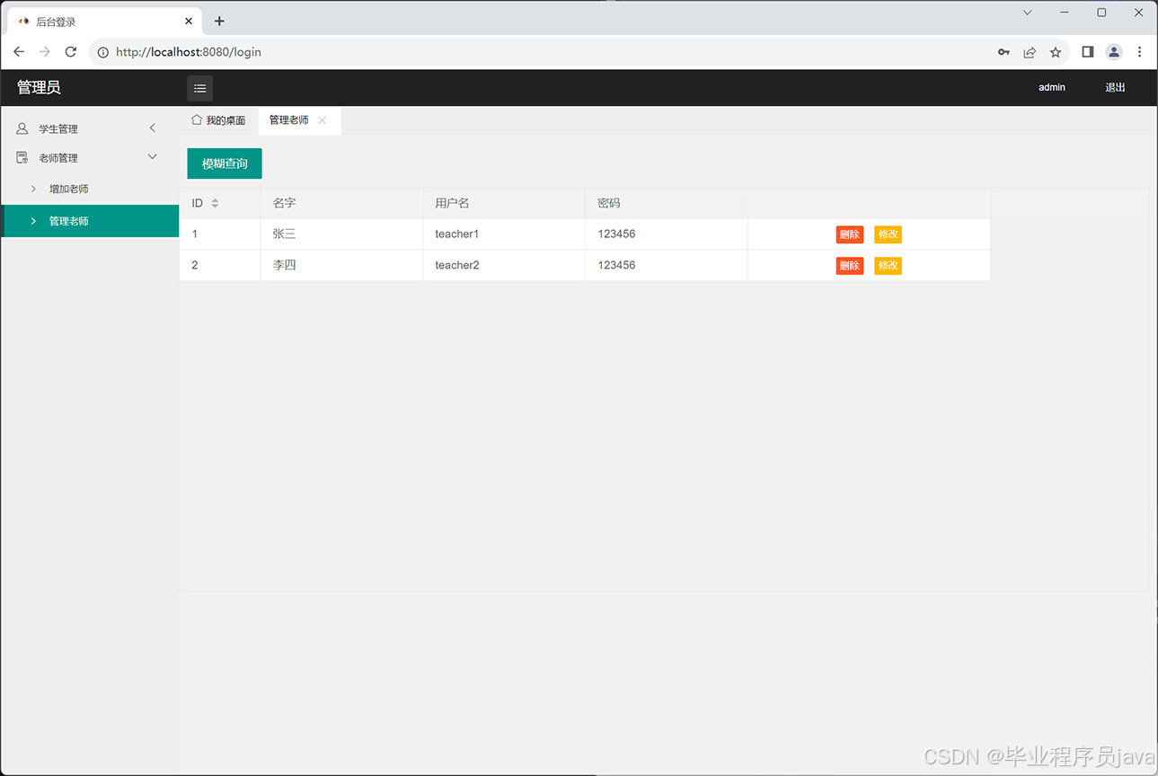
Task: Open the browser side panel icon
Action: [1087, 52]
